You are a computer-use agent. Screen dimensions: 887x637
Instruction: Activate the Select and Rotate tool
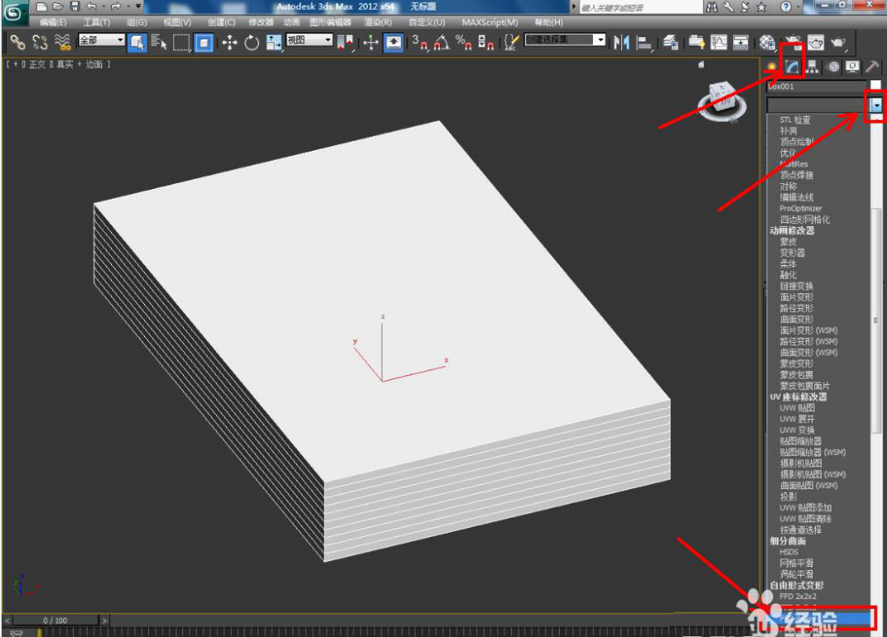click(x=251, y=41)
